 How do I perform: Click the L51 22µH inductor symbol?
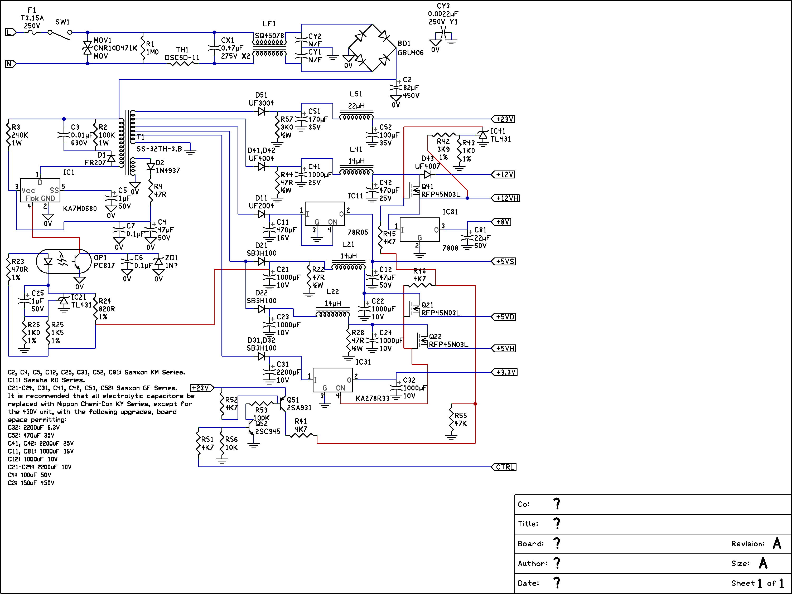pyautogui.click(x=356, y=115)
